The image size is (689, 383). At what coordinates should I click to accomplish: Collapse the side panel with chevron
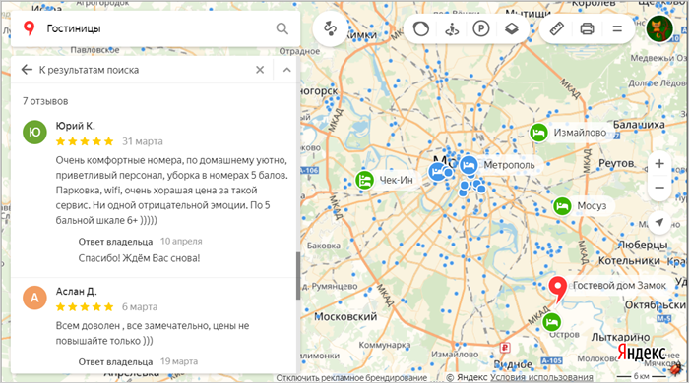(287, 70)
